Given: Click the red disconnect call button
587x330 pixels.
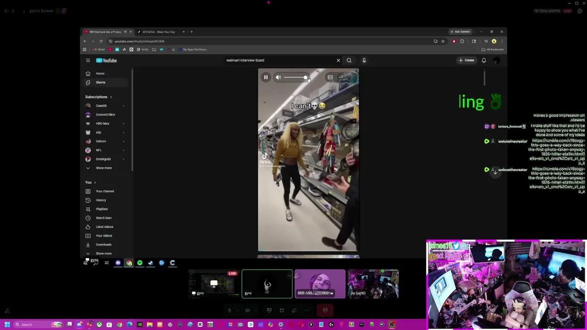Looking at the screenshot, I should [325, 310].
